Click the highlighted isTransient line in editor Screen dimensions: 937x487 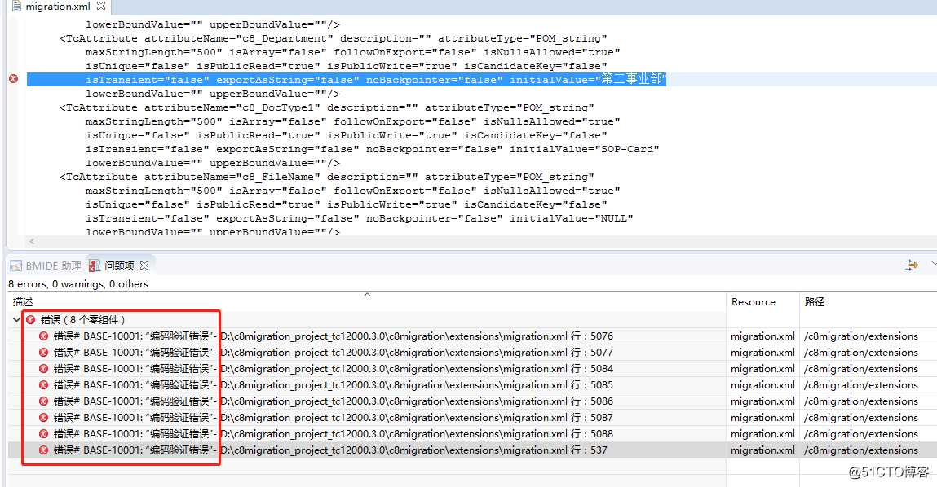click(x=347, y=79)
